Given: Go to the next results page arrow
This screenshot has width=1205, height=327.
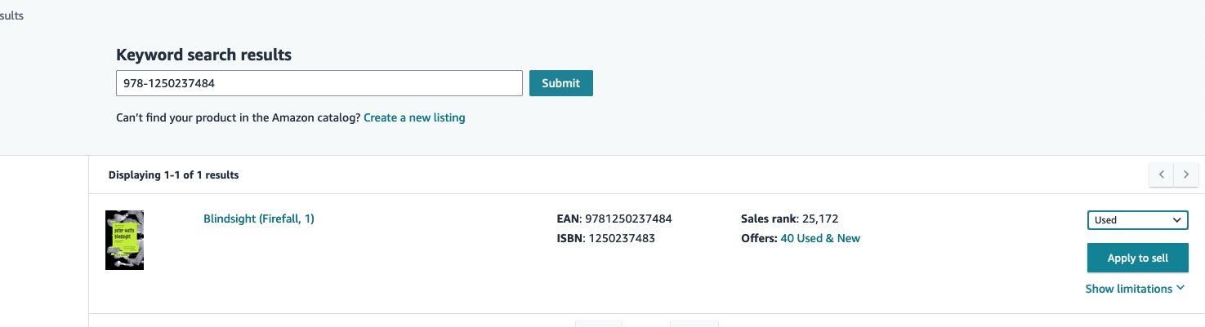Looking at the screenshot, I should pyautogui.click(x=1186, y=175).
